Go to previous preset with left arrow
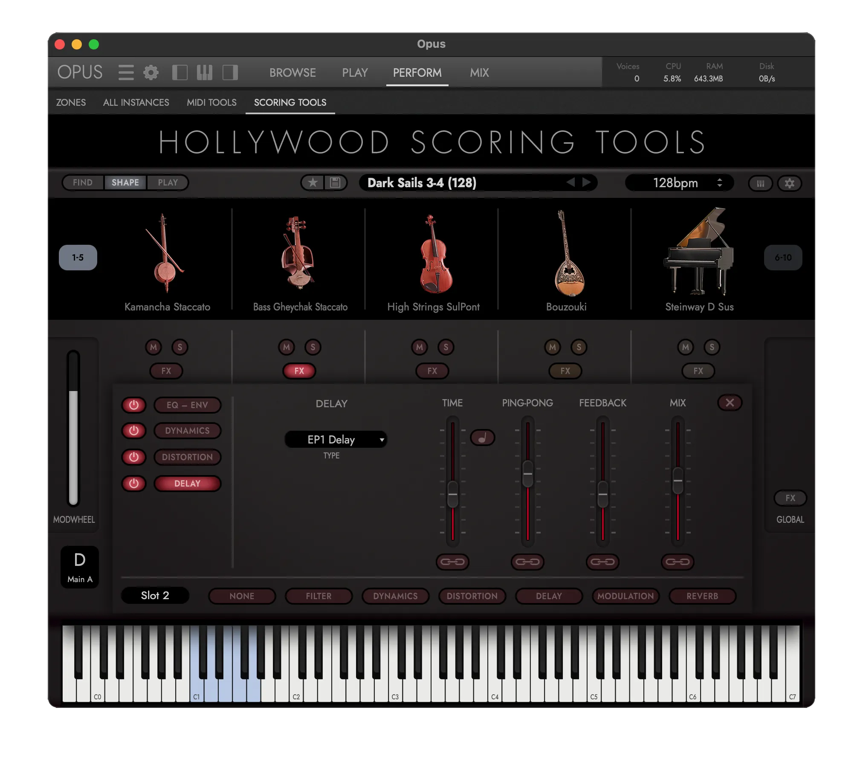The width and height of the screenshot is (863, 771). tap(570, 183)
